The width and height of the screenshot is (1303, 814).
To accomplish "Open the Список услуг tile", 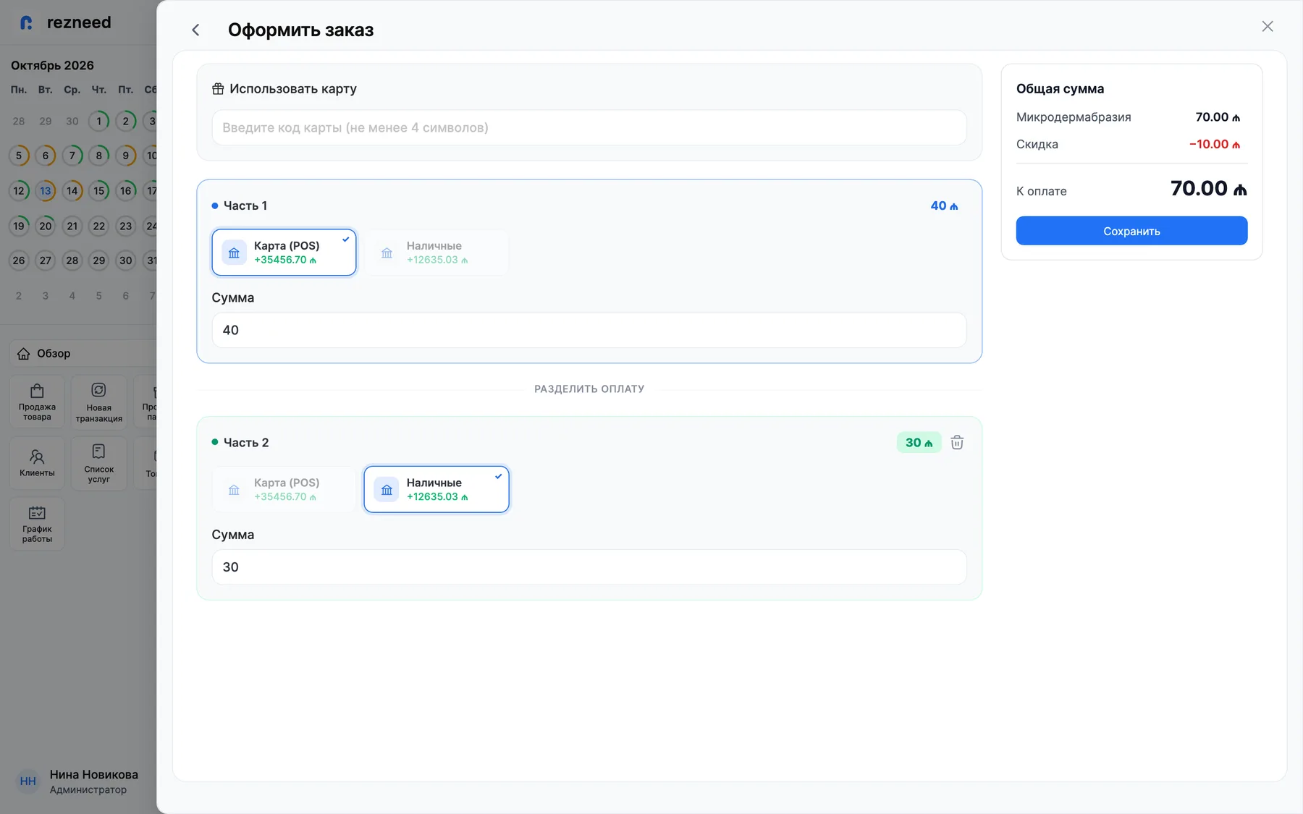I will pos(99,463).
